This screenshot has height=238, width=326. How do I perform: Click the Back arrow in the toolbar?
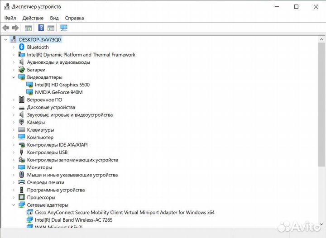pos(6,28)
